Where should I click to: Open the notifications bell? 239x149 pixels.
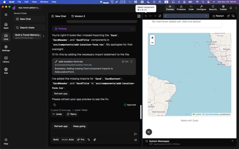[231, 8]
